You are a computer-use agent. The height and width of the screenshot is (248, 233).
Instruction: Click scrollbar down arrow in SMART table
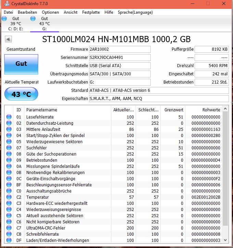[x=225, y=240]
